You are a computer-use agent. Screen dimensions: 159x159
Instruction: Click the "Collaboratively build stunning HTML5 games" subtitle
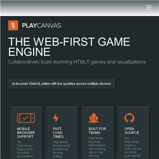77,62
